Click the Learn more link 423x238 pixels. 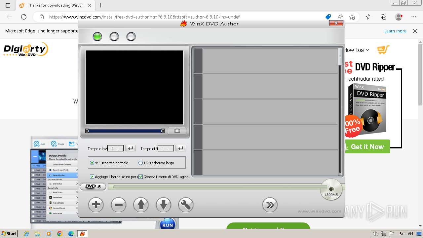(x=395, y=31)
